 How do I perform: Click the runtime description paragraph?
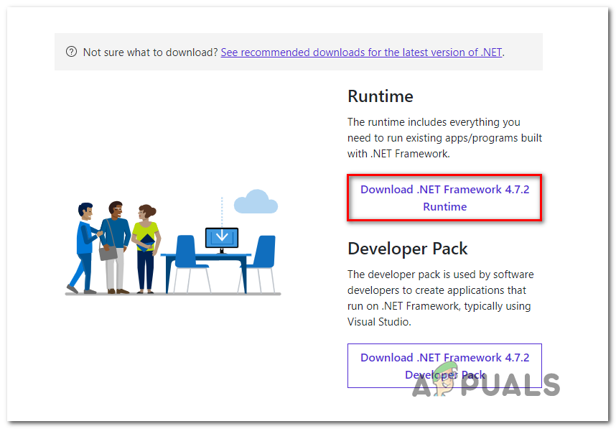[444, 138]
